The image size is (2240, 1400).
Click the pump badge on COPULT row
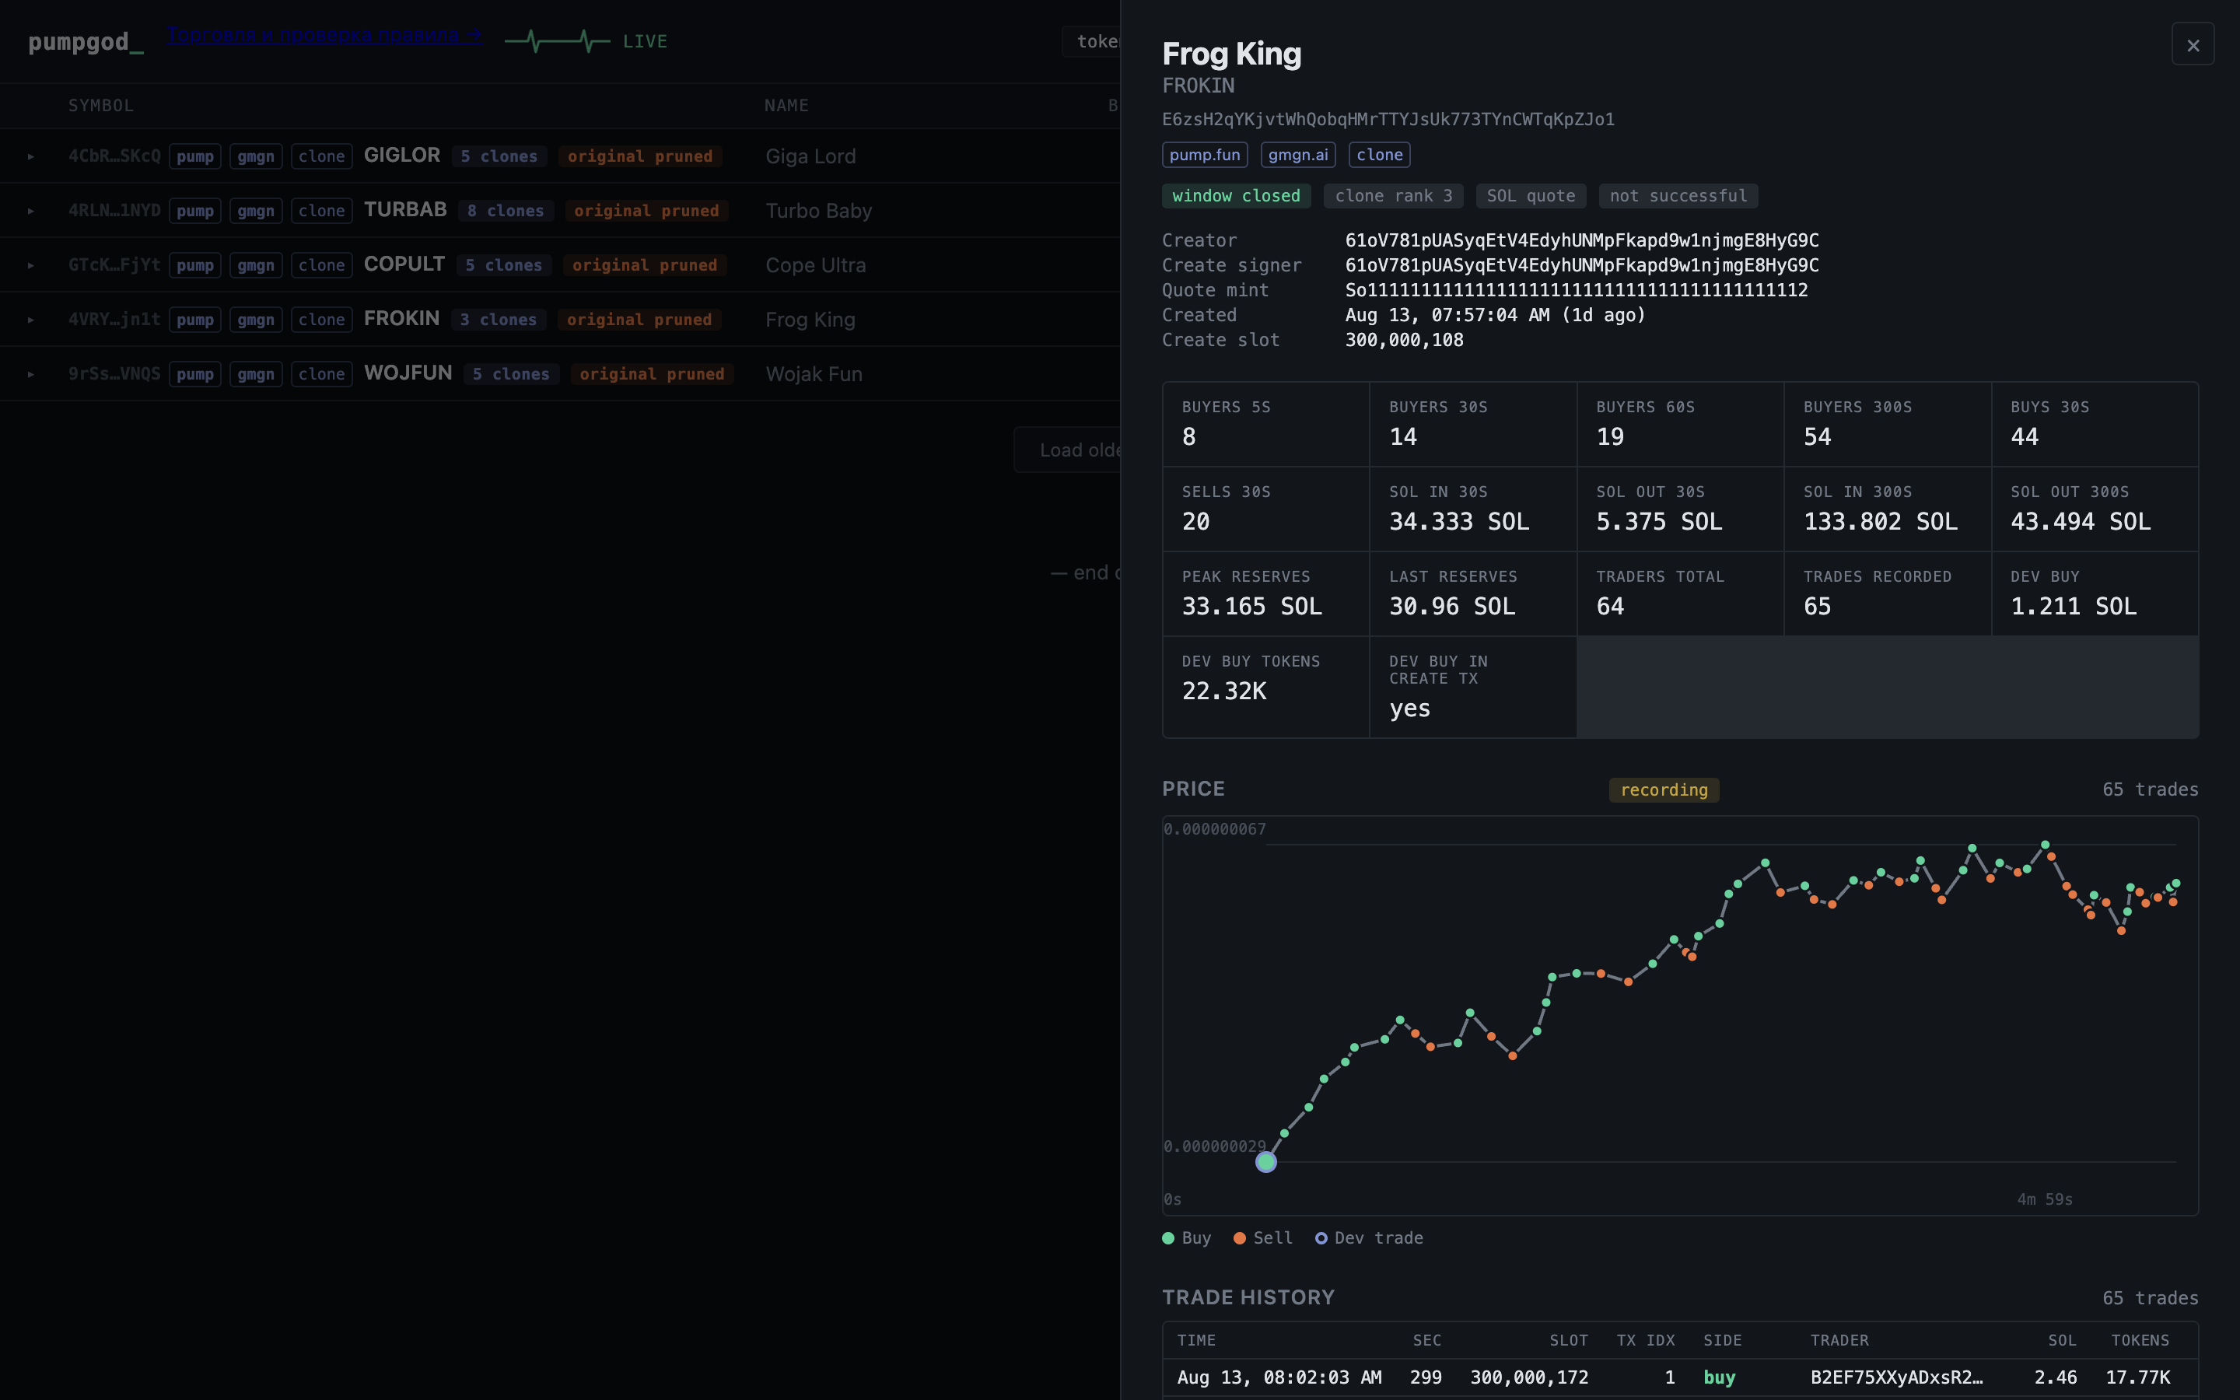click(x=195, y=266)
